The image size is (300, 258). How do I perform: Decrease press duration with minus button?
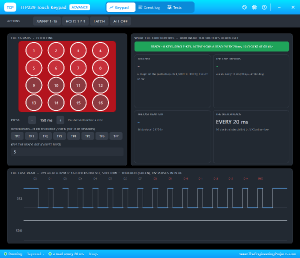[x=32, y=120]
